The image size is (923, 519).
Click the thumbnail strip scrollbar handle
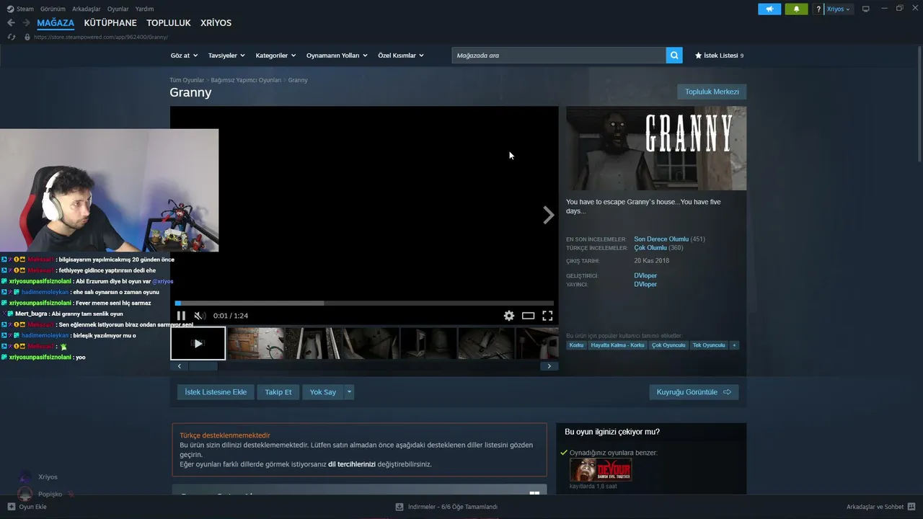click(x=203, y=366)
